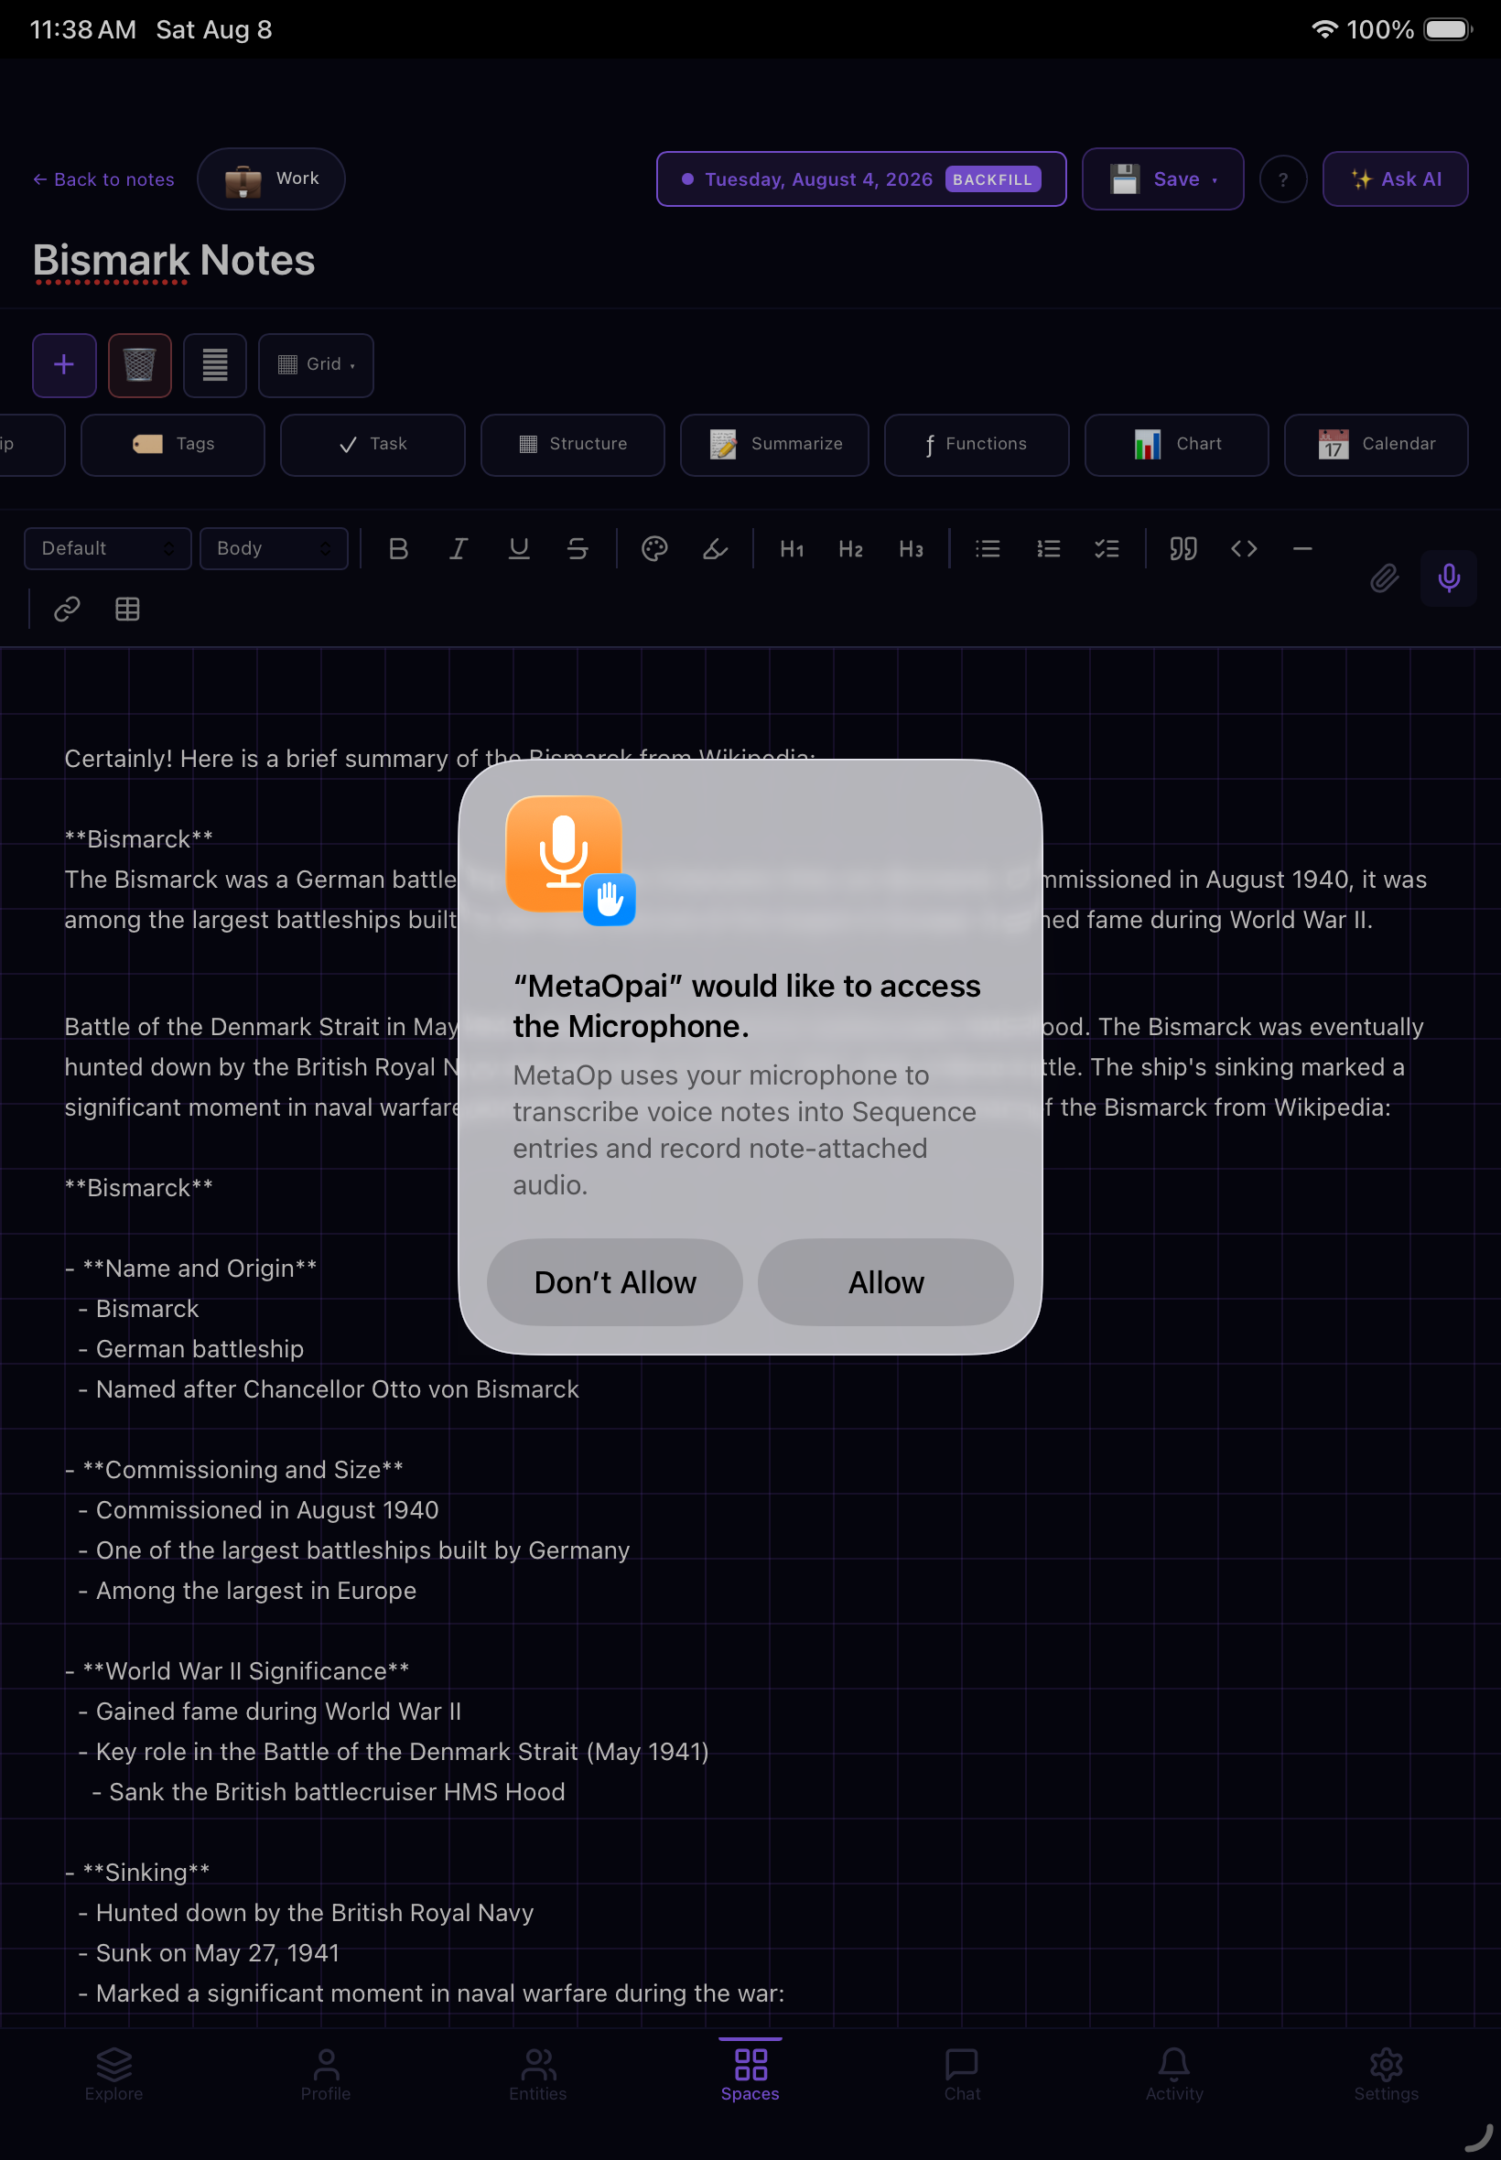Open the Grid layout dropdown
The height and width of the screenshot is (2160, 1501).
coord(316,365)
